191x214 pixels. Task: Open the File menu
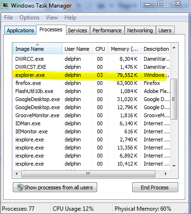9,18
